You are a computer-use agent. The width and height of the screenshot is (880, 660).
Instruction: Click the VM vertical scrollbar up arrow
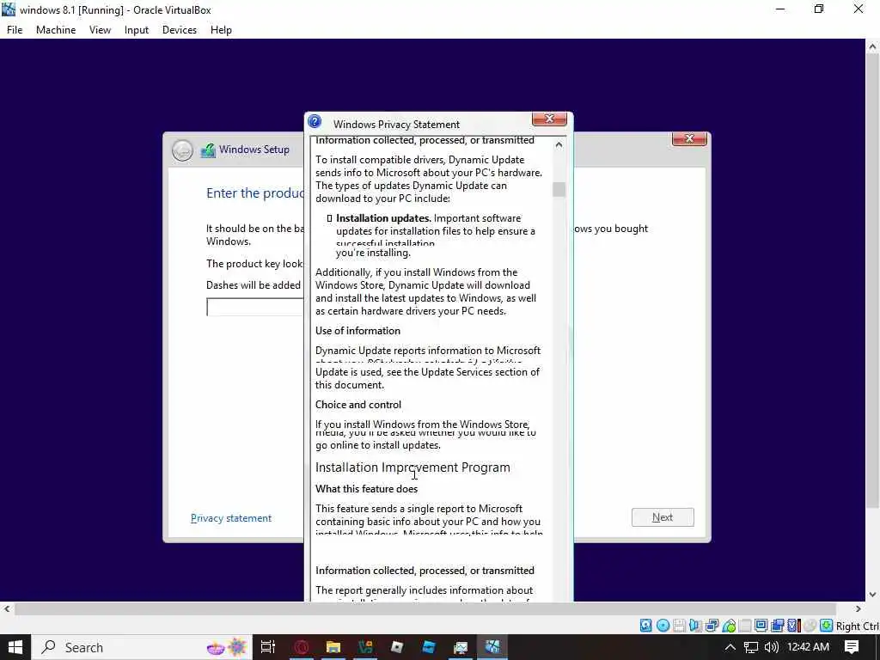(872, 47)
